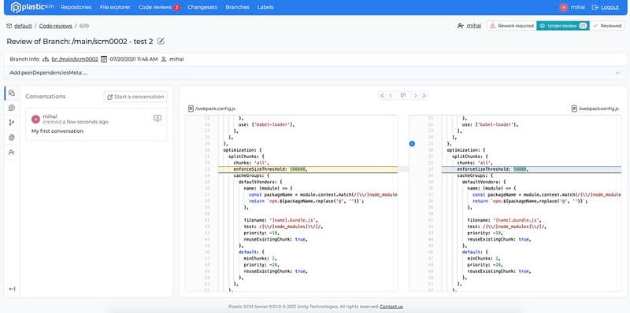Viewport: 630px width, 313px height.
Task: Click the Plastic SCM logo
Action: [x=32, y=7]
